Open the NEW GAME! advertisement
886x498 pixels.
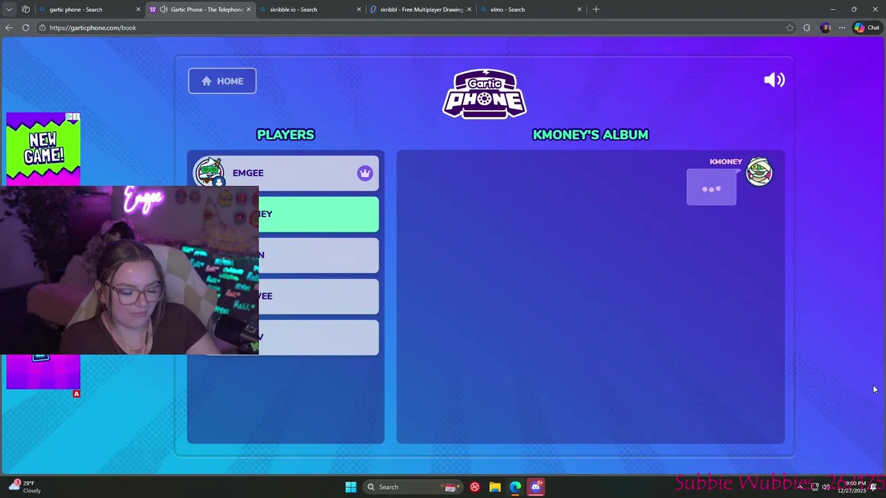point(43,149)
